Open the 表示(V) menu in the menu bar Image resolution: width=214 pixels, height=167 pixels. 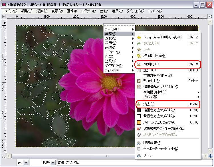[x=57, y=11]
